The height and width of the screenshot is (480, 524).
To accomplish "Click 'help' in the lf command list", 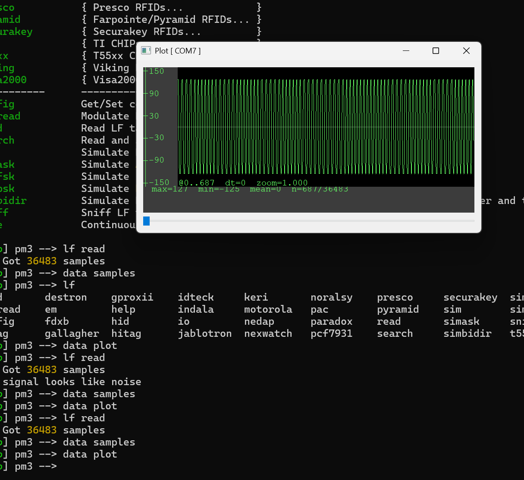I will point(123,310).
